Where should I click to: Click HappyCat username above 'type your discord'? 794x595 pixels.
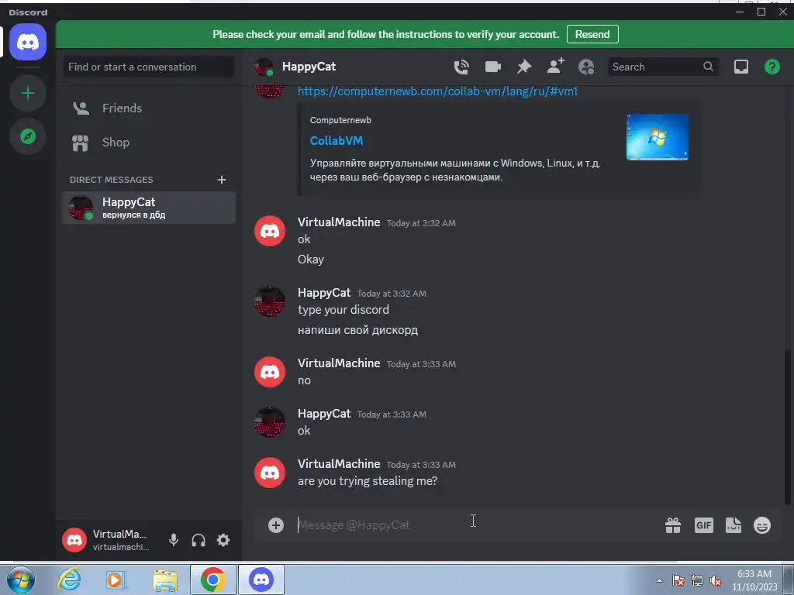pyautogui.click(x=324, y=293)
